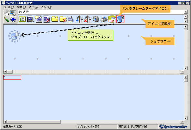Click job flow horizontal scroll right arrow
Viewport: 191px width, 130px height.
(x=182, y=71)
